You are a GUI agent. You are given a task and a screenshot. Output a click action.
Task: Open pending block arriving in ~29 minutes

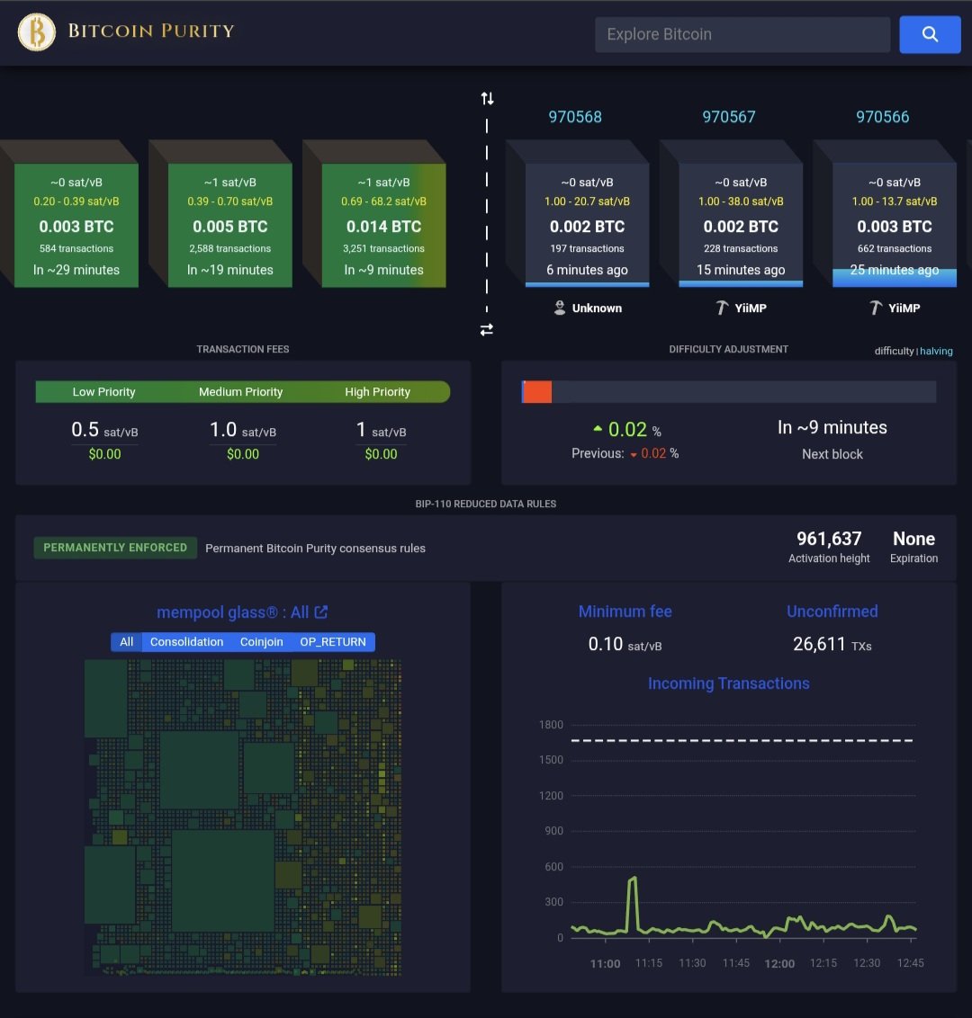76,225
